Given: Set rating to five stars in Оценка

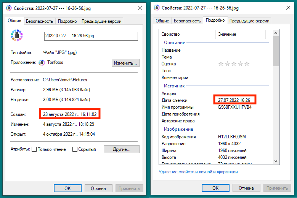Looking at the screenshot, I should click(247, 64).
